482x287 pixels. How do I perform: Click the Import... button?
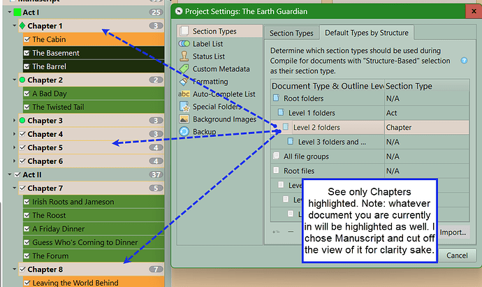tap(452, 232)
